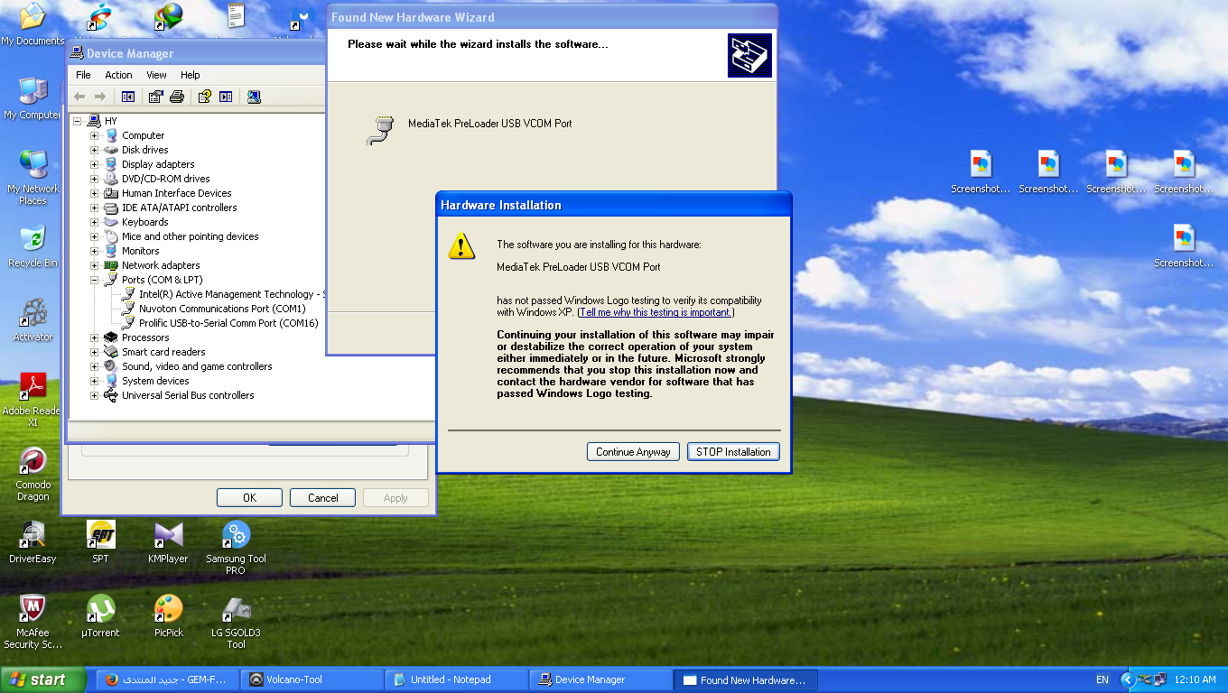The height and width of the screenshot is (693, 1228).
Task: Open the View menu in Device Manager
Action: (156, 75)
